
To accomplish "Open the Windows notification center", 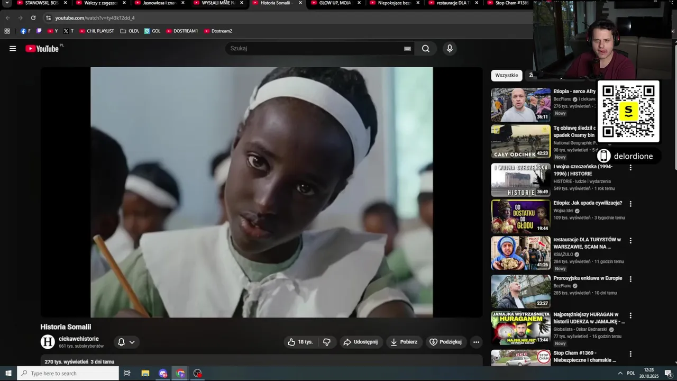I will pos(668,373).
